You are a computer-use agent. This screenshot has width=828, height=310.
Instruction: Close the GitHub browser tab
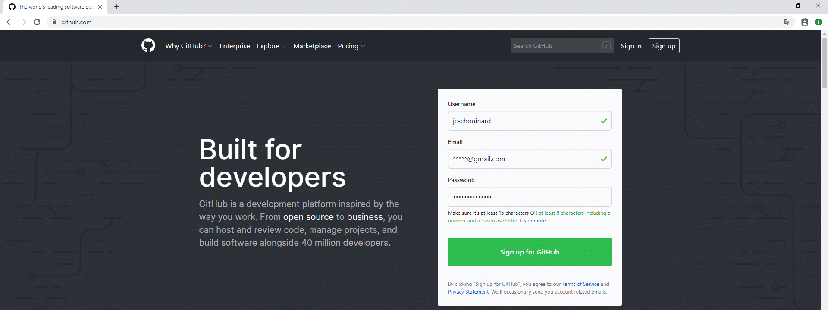(100, 7)
